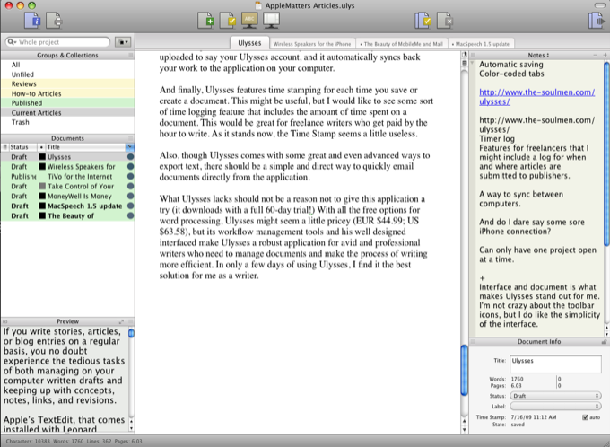This screenshot has width=610, height=447.
Task: Select the How-to Articles group
Action: coord(36,92)
